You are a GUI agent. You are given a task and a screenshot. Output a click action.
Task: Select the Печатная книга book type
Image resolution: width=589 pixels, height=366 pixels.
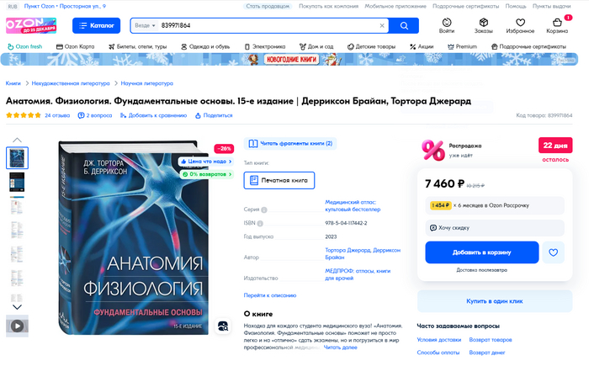(x=279, y=180)
